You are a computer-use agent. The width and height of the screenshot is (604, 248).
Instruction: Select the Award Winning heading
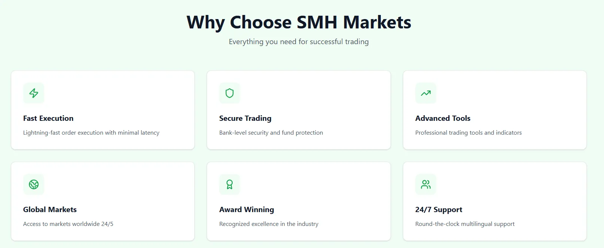[x=246, y=209]
